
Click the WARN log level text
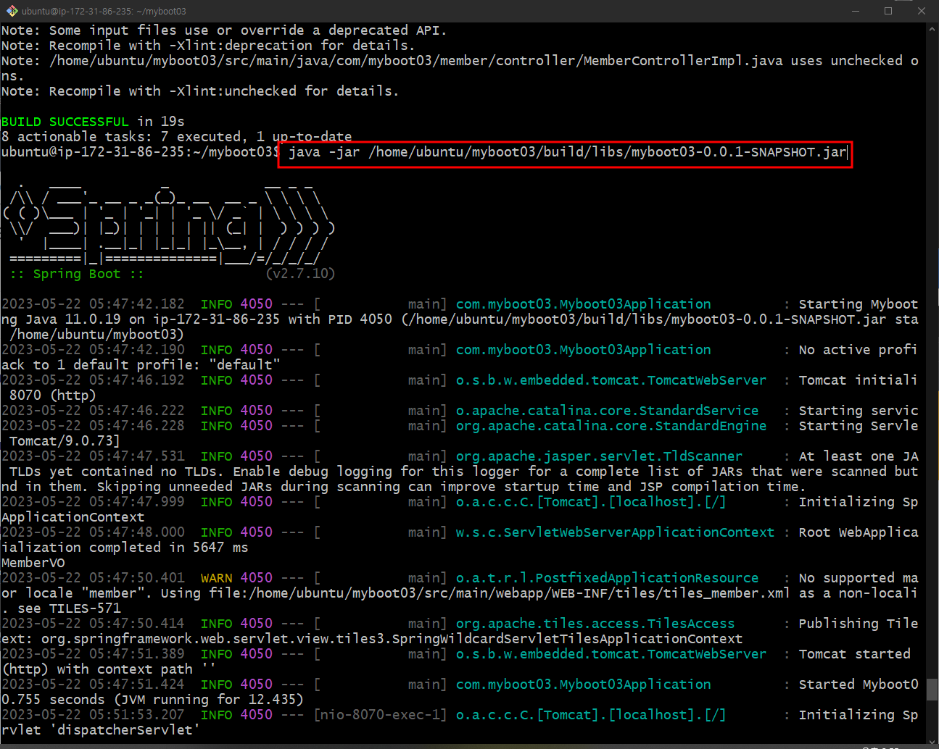tap(216, 578)
